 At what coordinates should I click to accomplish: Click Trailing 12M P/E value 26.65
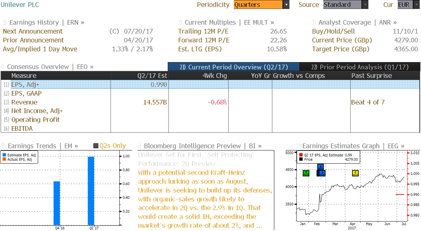(x=278, y=31)
